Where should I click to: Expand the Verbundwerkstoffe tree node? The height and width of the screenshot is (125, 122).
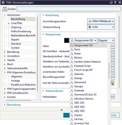(5, 68)
